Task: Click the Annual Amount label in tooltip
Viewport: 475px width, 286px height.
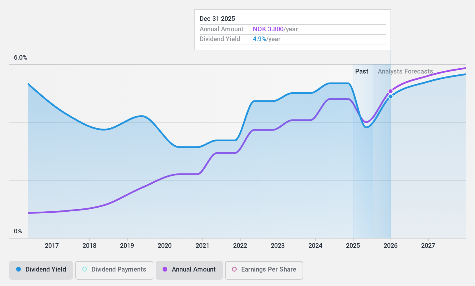Action: click(x=221, y=29)
